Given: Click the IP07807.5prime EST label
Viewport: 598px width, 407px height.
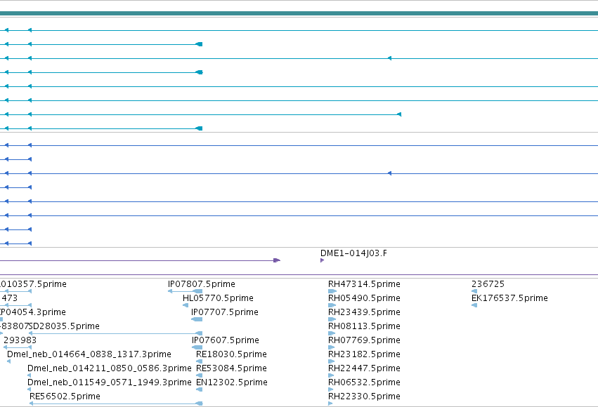Looking at the screenshot, I should [x=202, y=284].
